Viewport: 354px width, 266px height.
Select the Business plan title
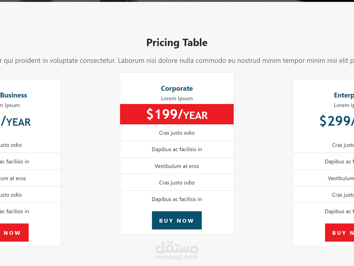pos(14,95)
